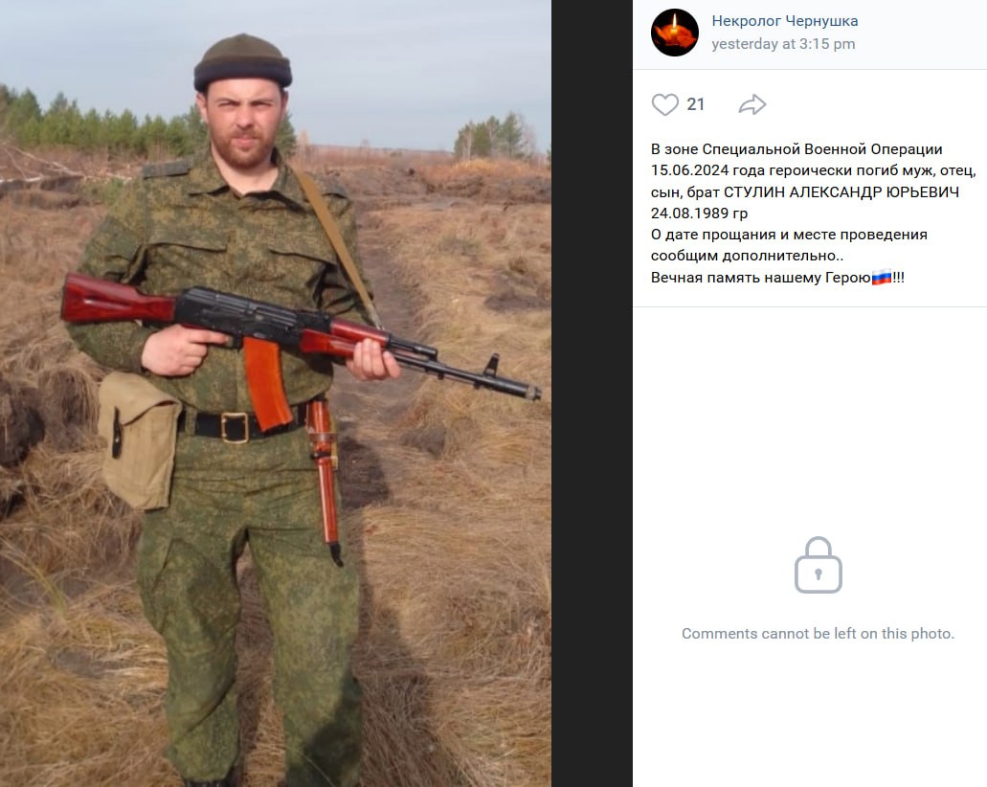Click the sky area of the photo

[403, 56]
